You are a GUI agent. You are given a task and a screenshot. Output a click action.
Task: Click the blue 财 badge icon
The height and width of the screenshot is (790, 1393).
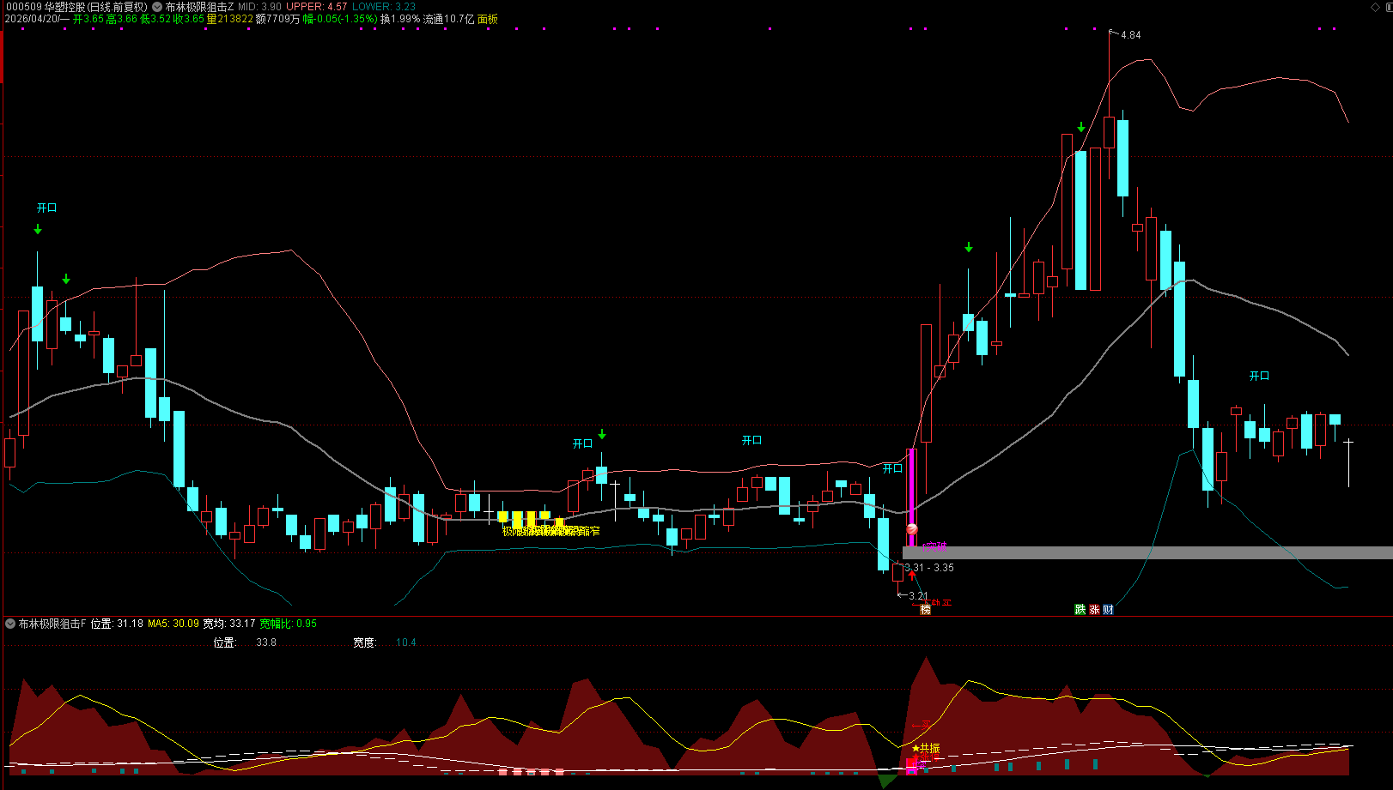click(x=1108, y=610)
